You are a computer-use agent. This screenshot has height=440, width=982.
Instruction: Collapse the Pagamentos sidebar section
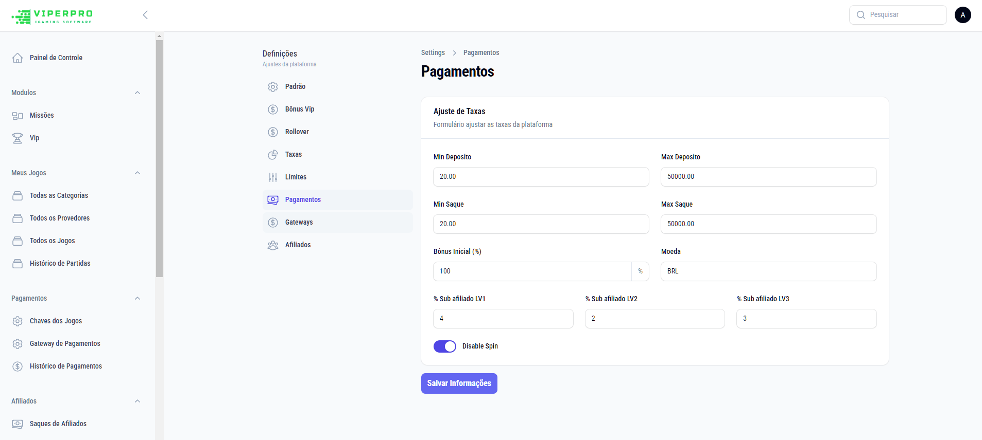point(137,299)
